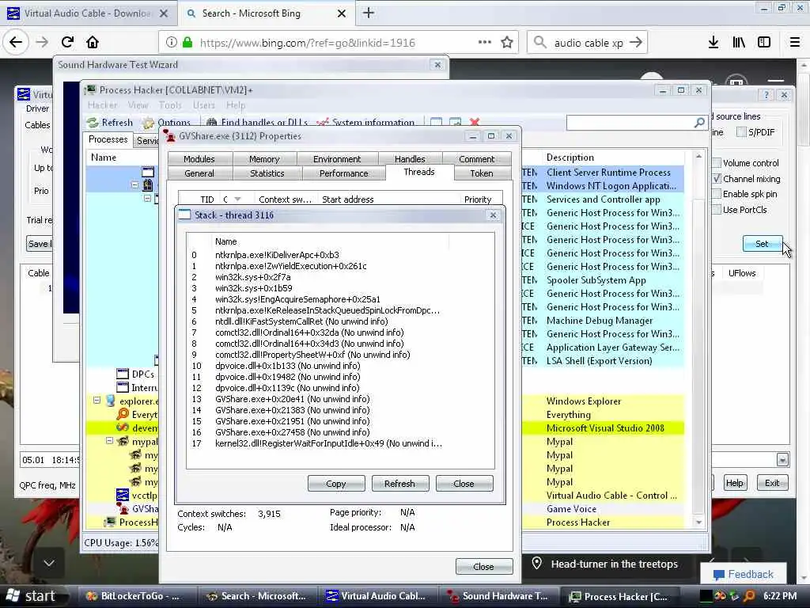The image size is (810, 608).
Task: Toggle the S/PDIF checkbox
Action: [741, 132]
